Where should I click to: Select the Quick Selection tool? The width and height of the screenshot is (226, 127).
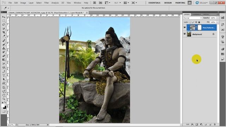pyautogui.click(x=4, y=29)
